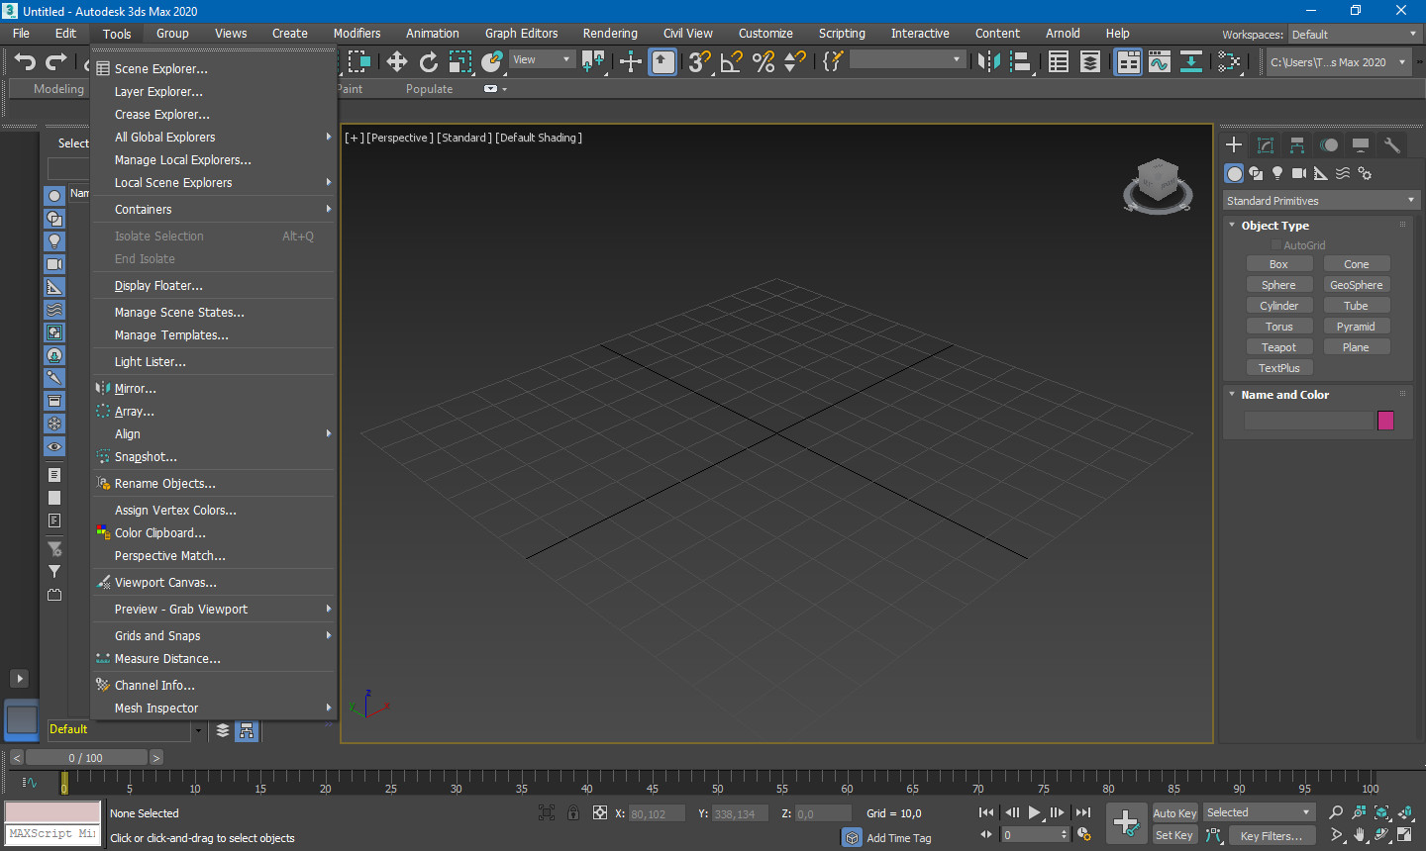This screenshot has width=1426, height=851.
Task: Open the Modify tab in the command panel
Action: click(x=1266, y=145)
